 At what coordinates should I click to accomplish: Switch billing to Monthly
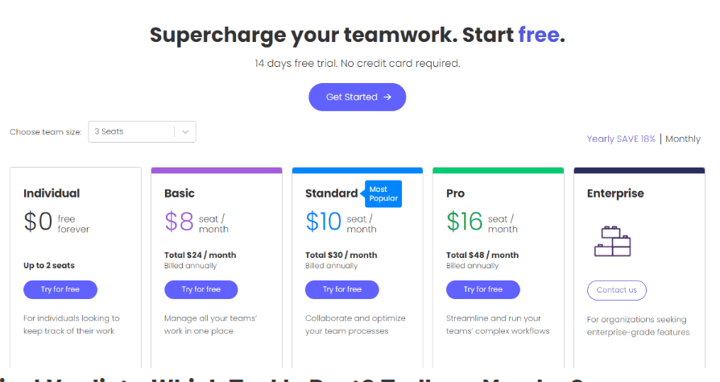683,139
